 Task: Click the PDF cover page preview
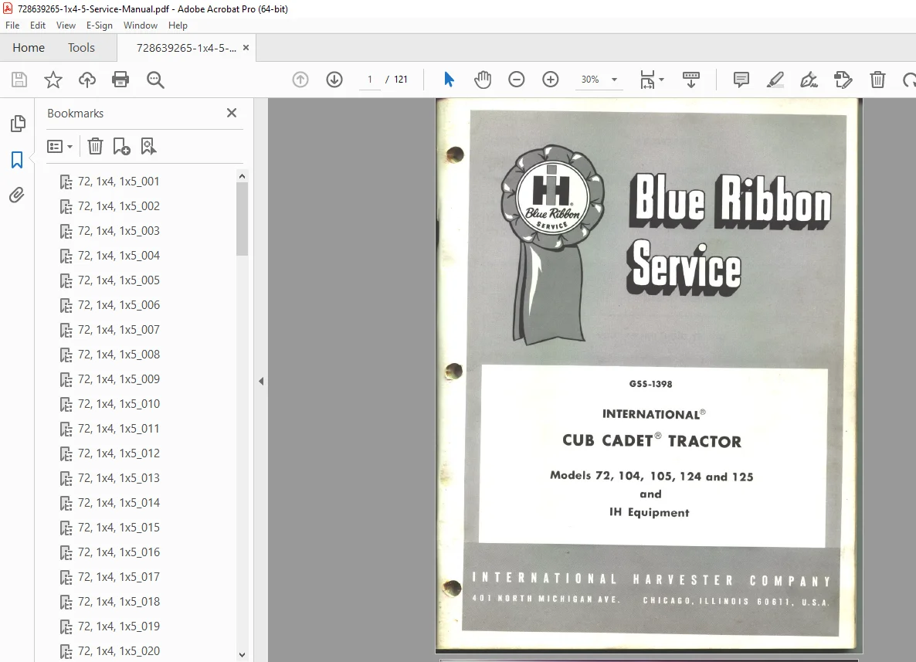649,375
